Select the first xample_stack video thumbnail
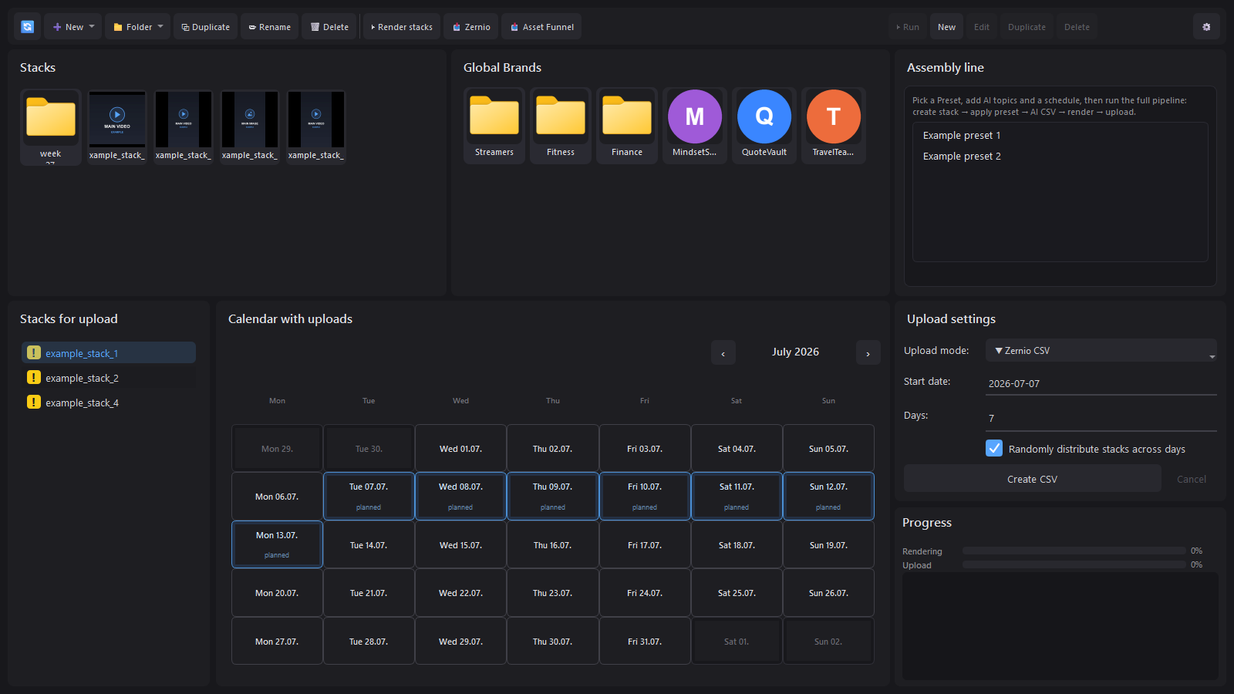 117,126
